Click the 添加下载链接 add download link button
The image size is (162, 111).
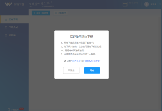41,13
